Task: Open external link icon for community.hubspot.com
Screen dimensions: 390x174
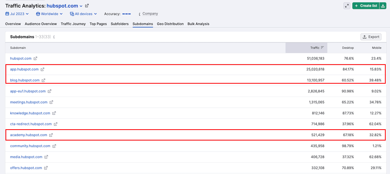Action: pos(54,146)
